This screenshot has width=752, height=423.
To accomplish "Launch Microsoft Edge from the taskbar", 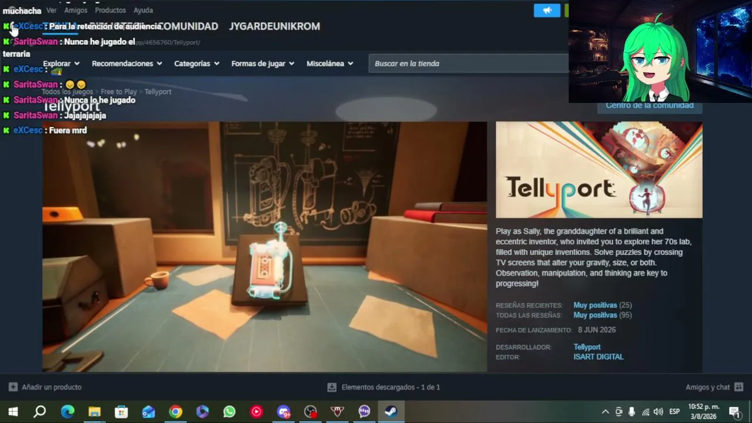I will coord(68,411).
